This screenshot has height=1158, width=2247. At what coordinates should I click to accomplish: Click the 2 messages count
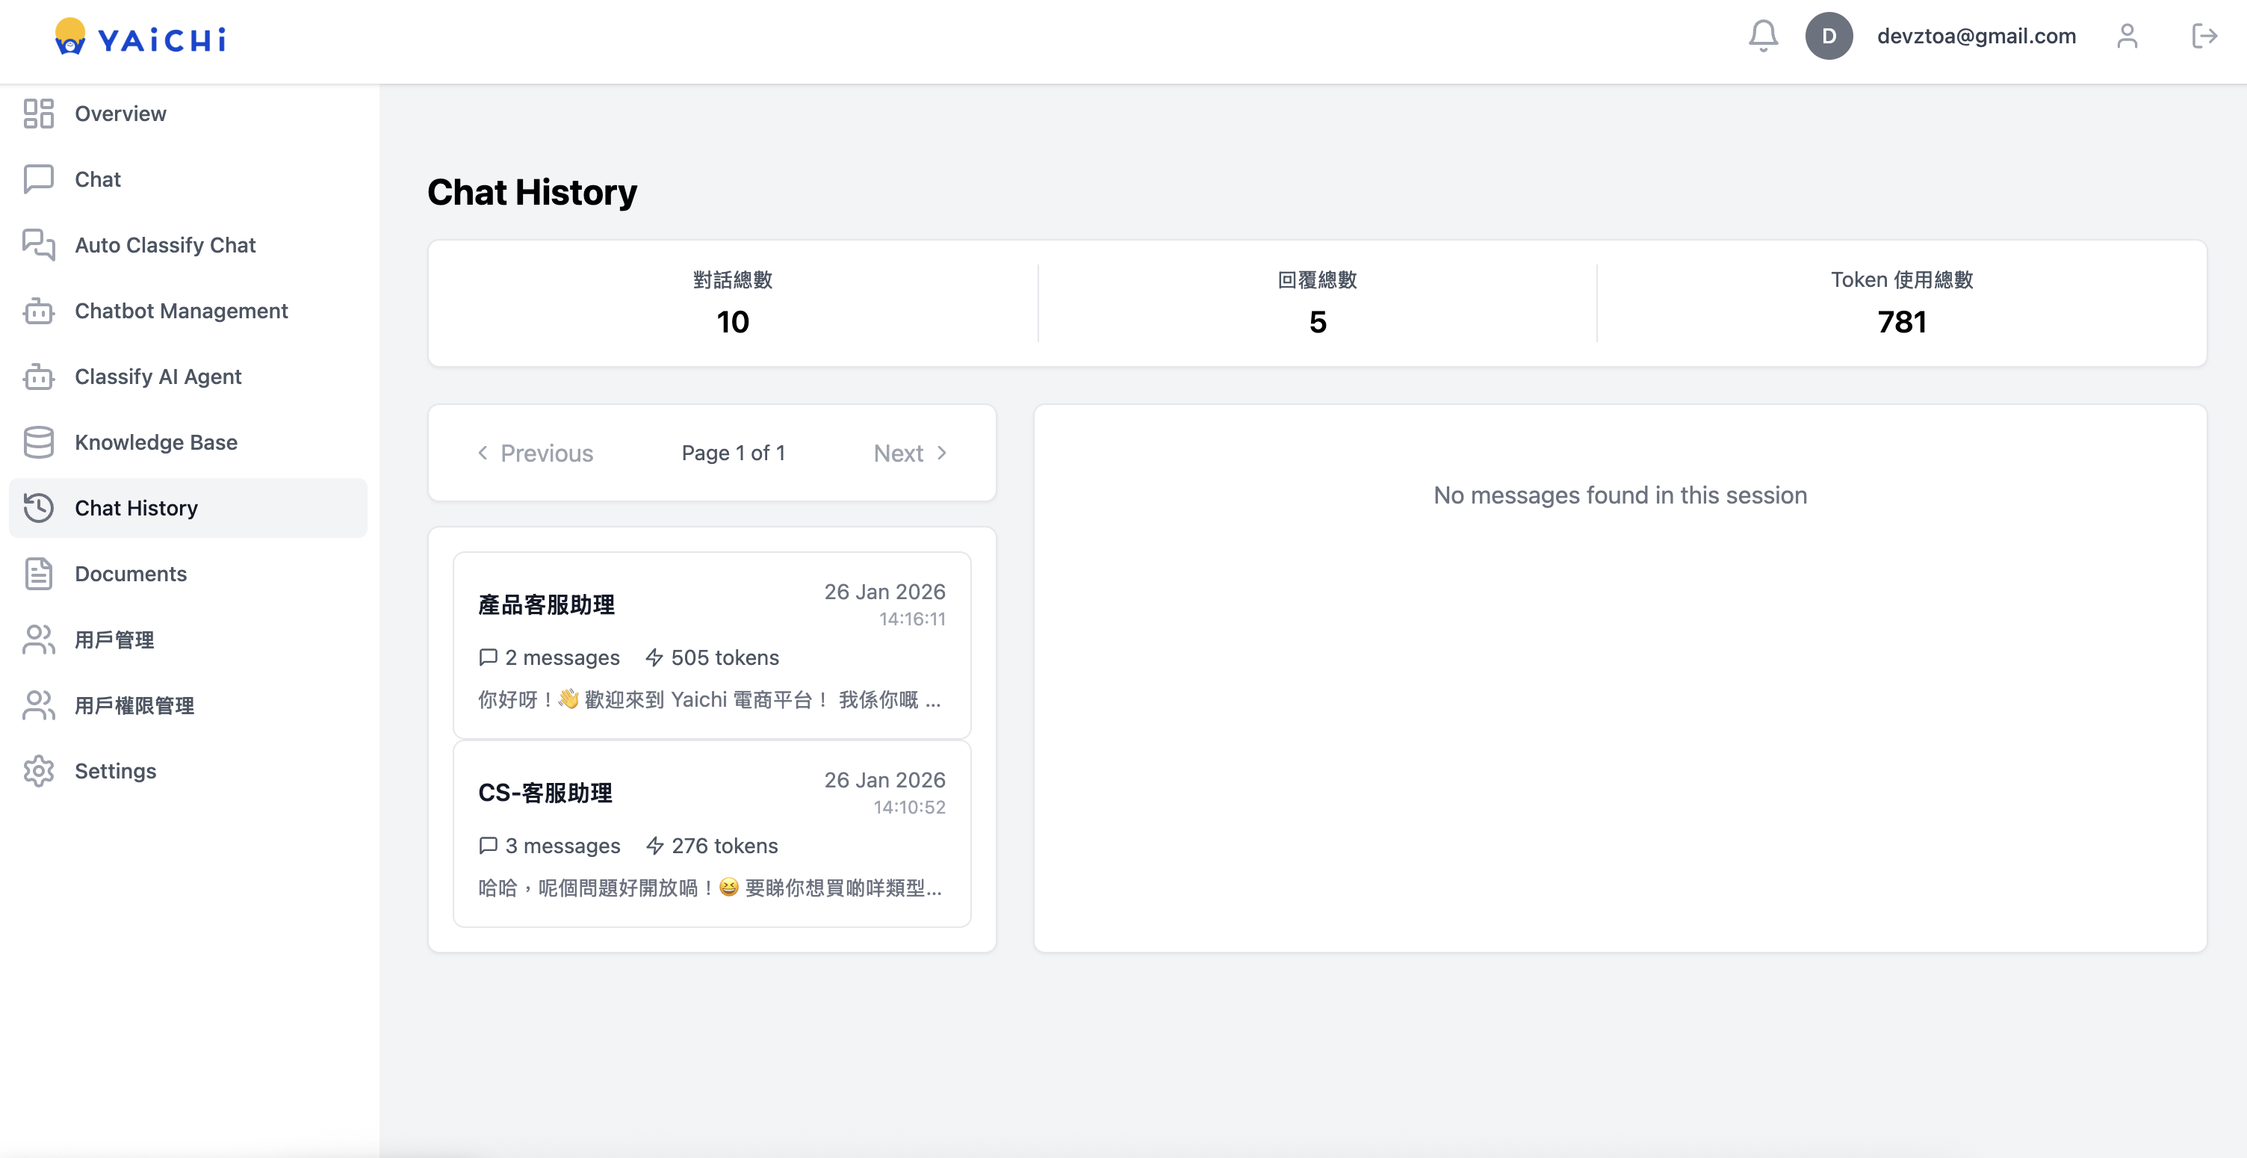tap(548, 657)
